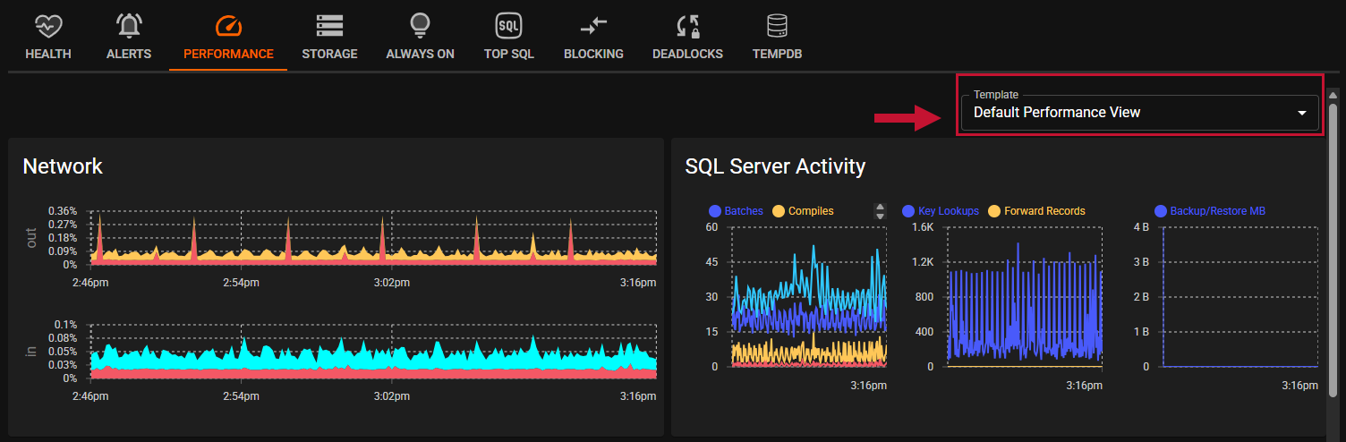Click the Blocking arrows icon
Image resolution: width=1346 pixels, height=442 pixels.
[593, 25]
